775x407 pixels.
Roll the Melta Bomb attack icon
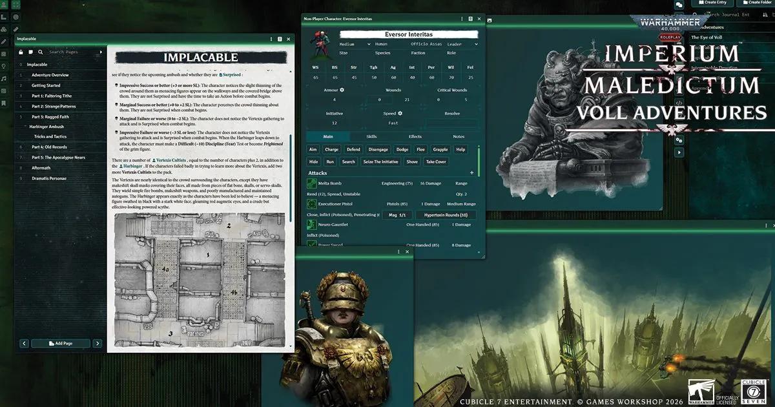[311, 183]
